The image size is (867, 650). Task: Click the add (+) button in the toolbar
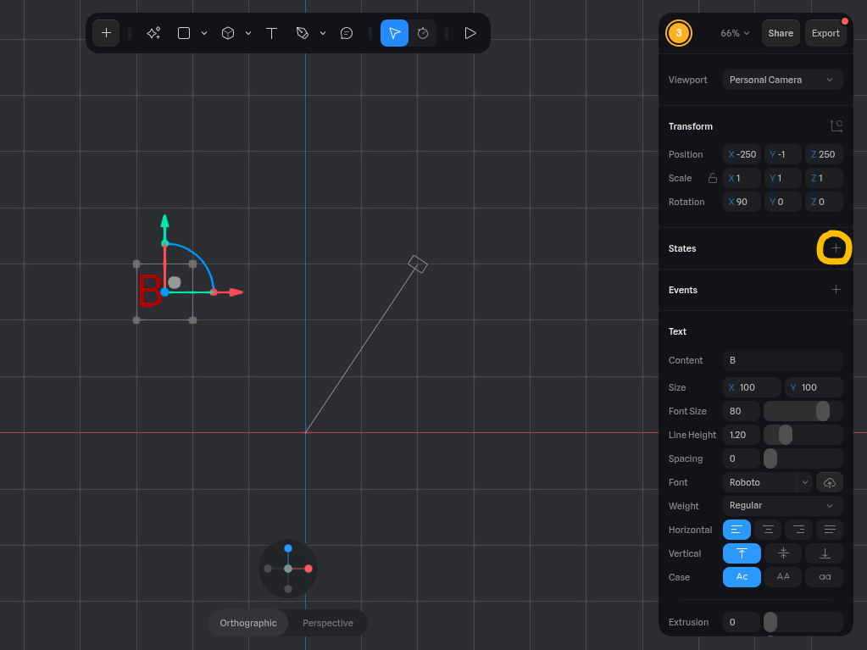tap(106, 33)
